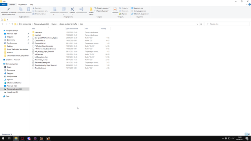Click the Back navigation arrow
251x141 pixels.
tap(2, 24)
